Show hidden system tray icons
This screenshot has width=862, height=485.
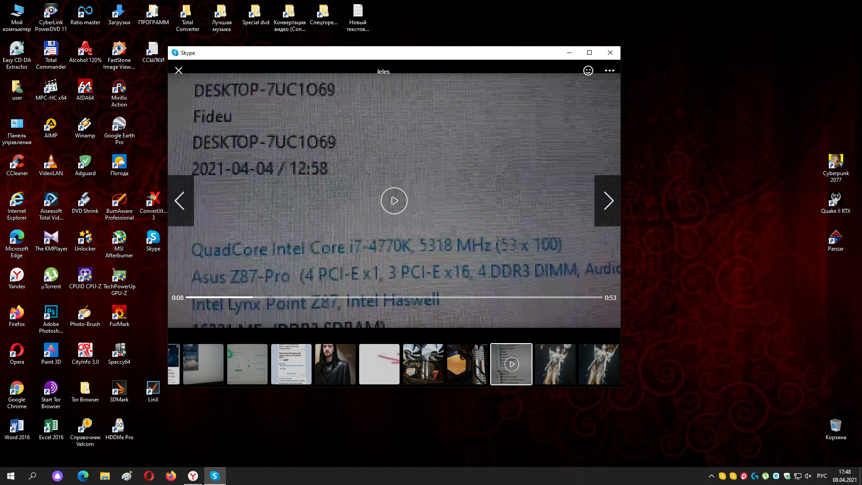[711, 476]
